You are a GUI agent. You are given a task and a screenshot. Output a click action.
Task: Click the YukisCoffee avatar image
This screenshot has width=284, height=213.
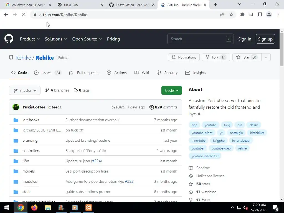(x=16, y=107)
